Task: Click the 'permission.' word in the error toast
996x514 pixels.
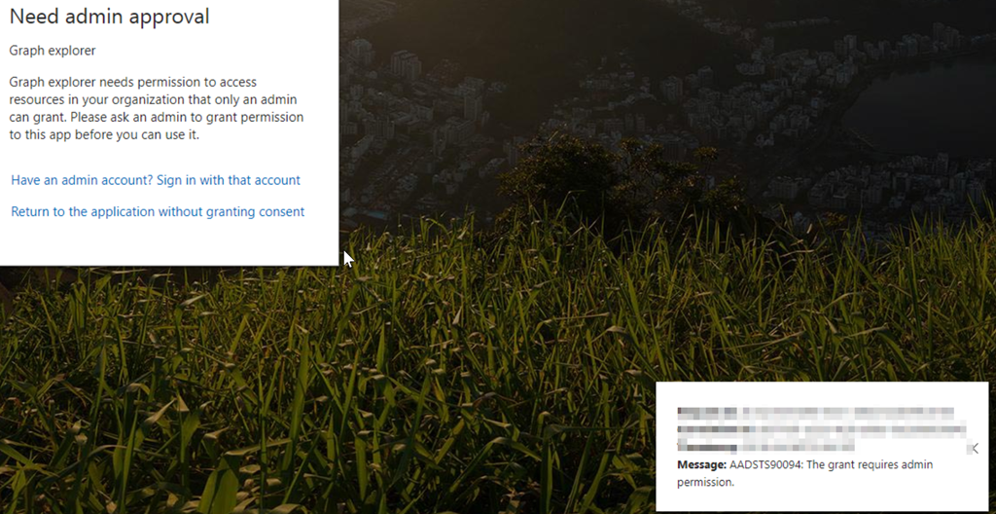Action: pos(705,482)
